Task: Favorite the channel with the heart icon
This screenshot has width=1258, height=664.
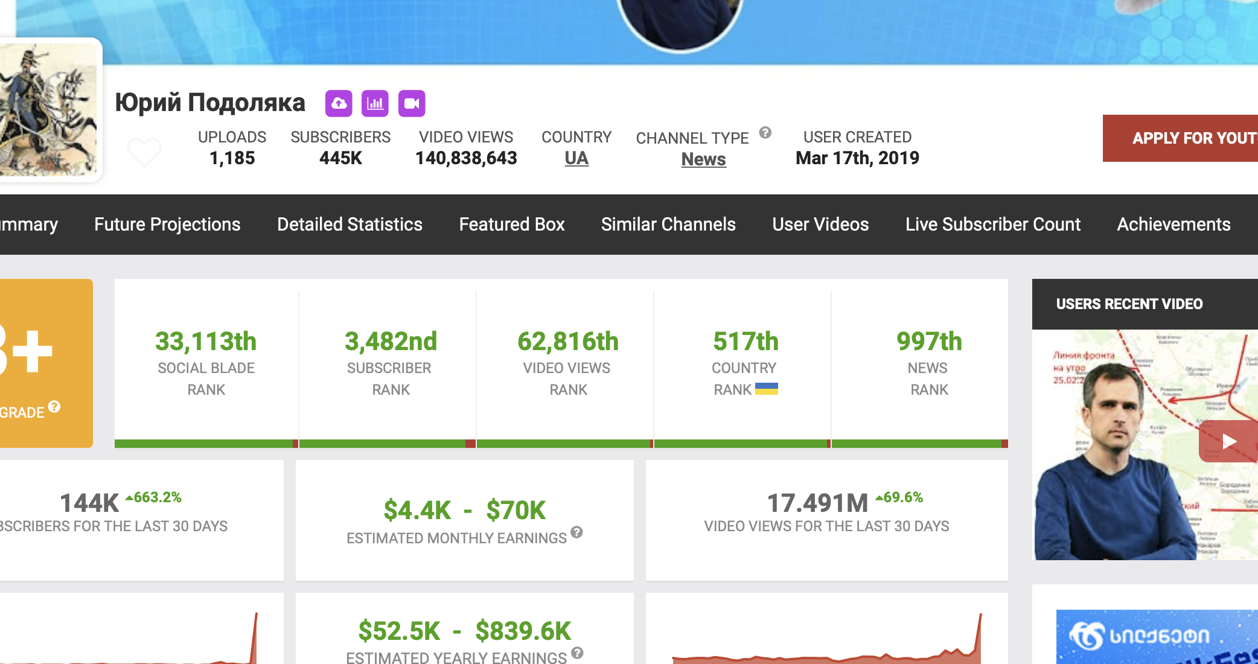Action: 144,152
